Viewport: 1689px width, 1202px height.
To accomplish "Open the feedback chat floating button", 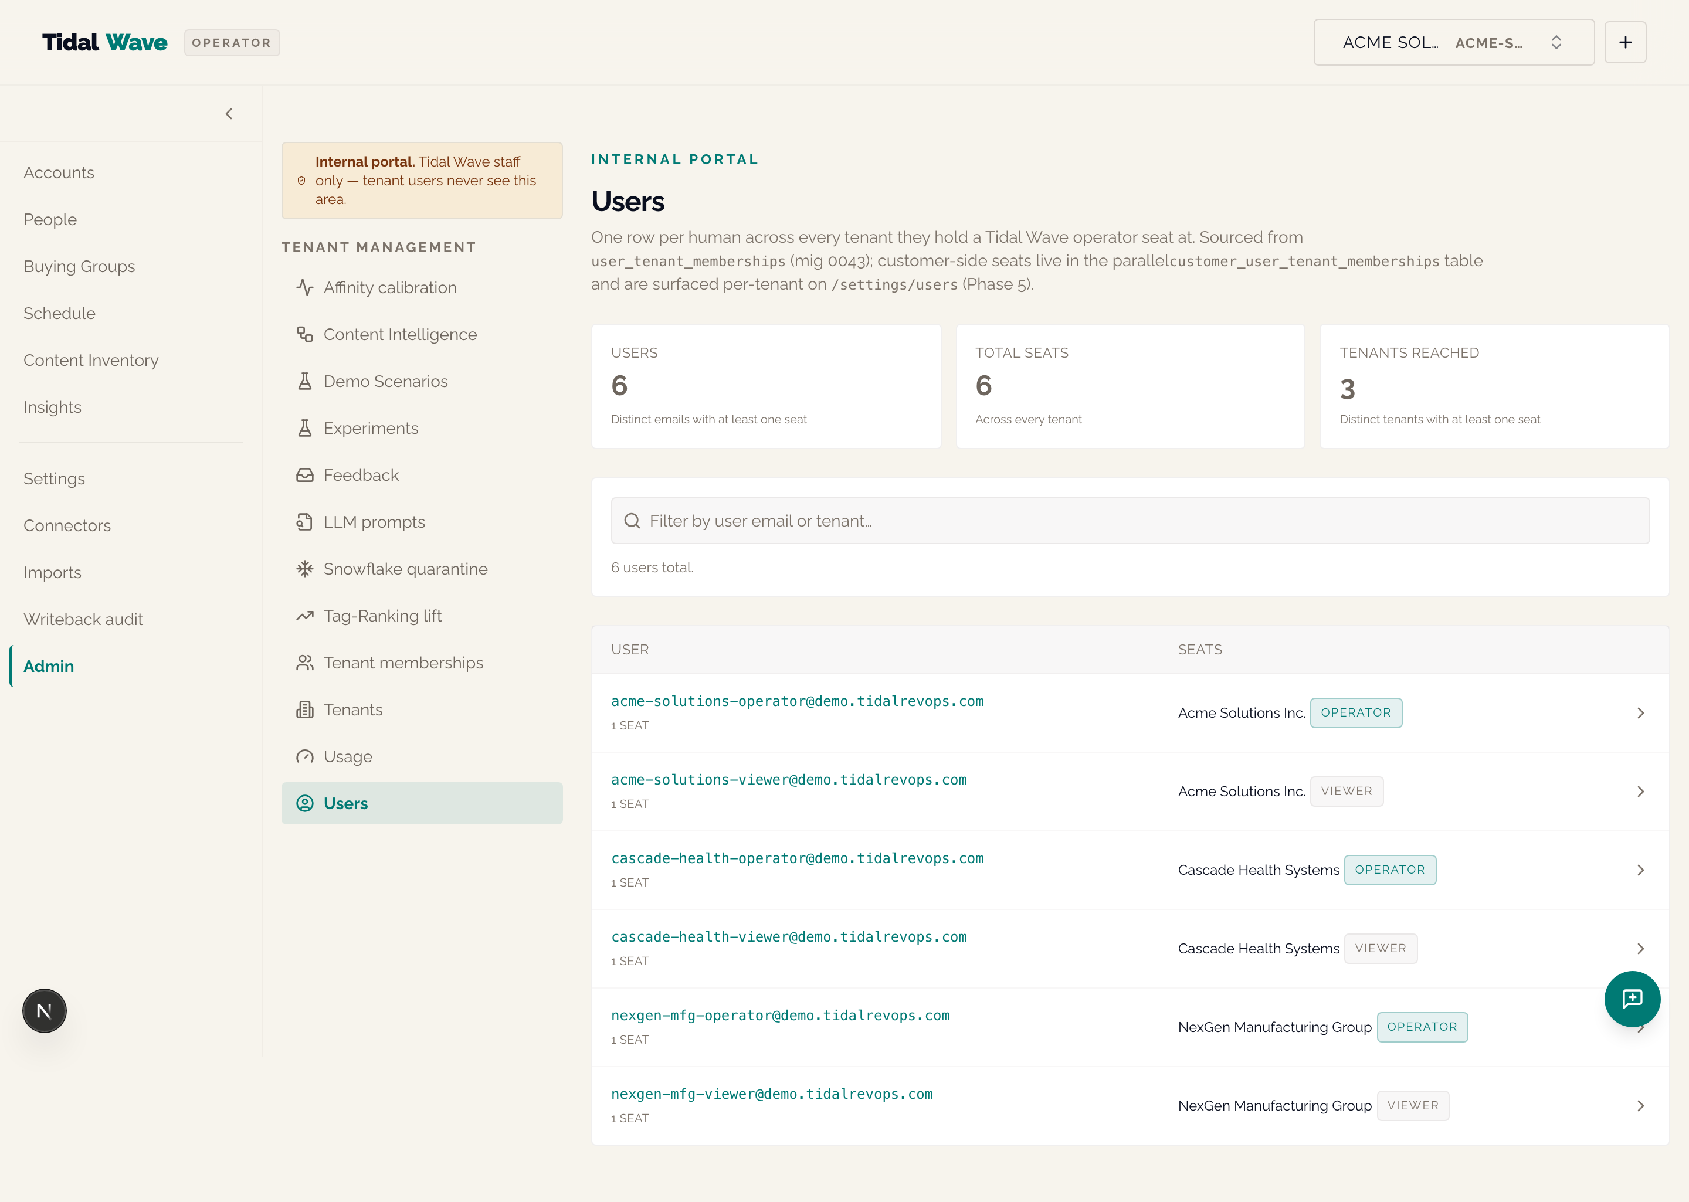I will point(1632,999).
